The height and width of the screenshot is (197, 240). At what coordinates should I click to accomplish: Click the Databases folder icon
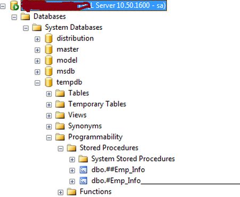[25, 17]
